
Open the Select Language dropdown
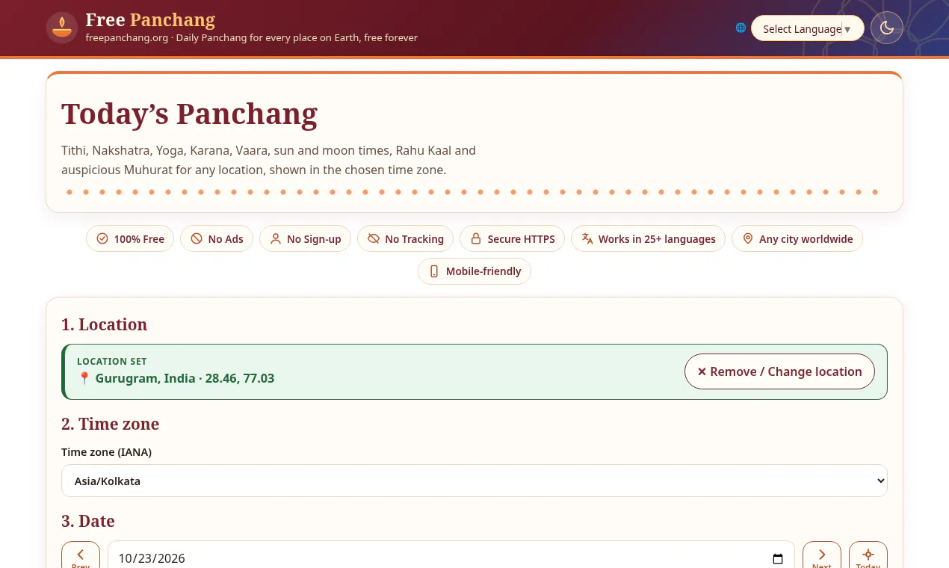(x=807, y=28)
